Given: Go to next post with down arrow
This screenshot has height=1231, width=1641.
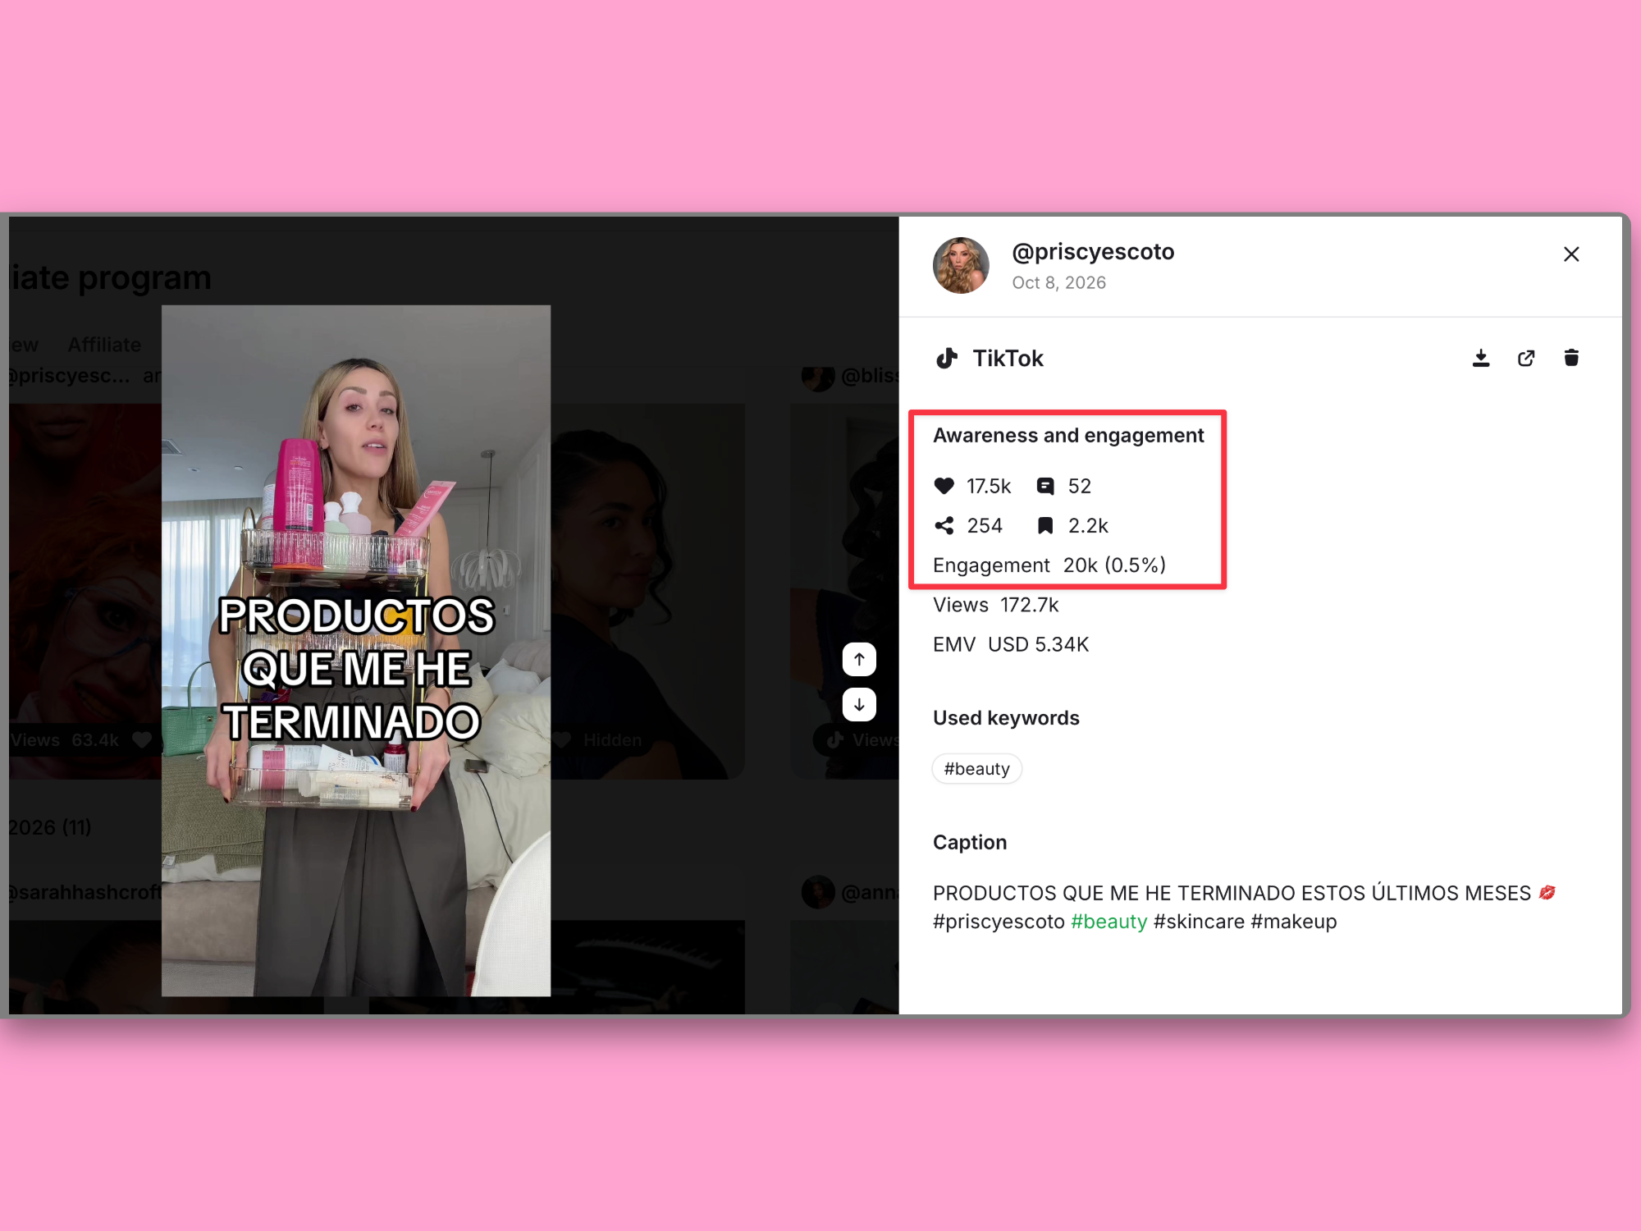Looking at the screenshot, I should [x=859, y=704].
